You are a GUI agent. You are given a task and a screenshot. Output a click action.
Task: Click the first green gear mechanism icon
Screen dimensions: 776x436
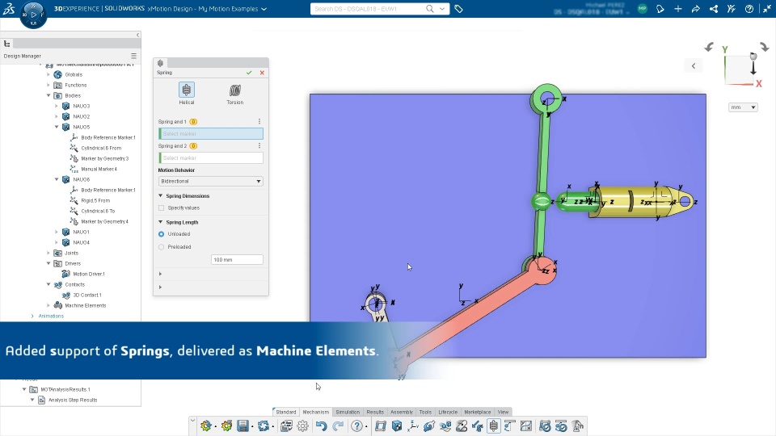pos(206,426)
